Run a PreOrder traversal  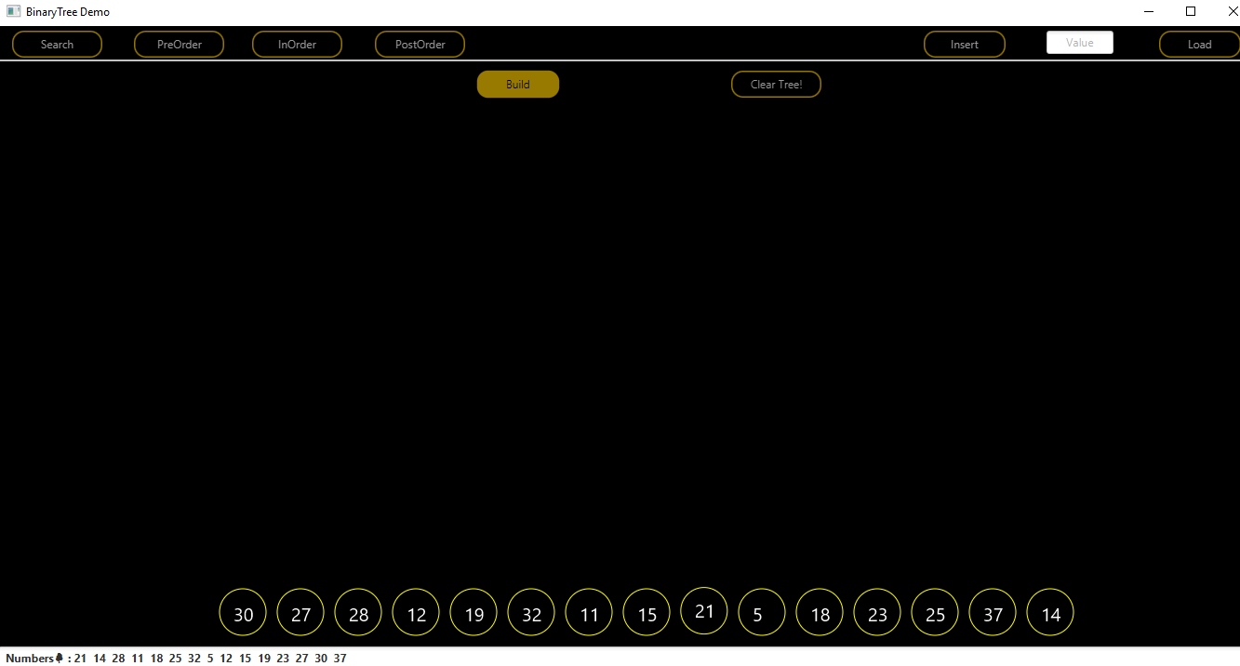point(179,44)
